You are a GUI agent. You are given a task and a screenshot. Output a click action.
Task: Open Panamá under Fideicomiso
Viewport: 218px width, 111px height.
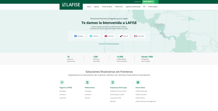(x=87, y=98)
